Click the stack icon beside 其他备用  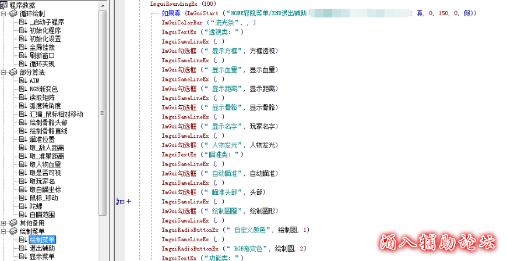pos(13,223)
